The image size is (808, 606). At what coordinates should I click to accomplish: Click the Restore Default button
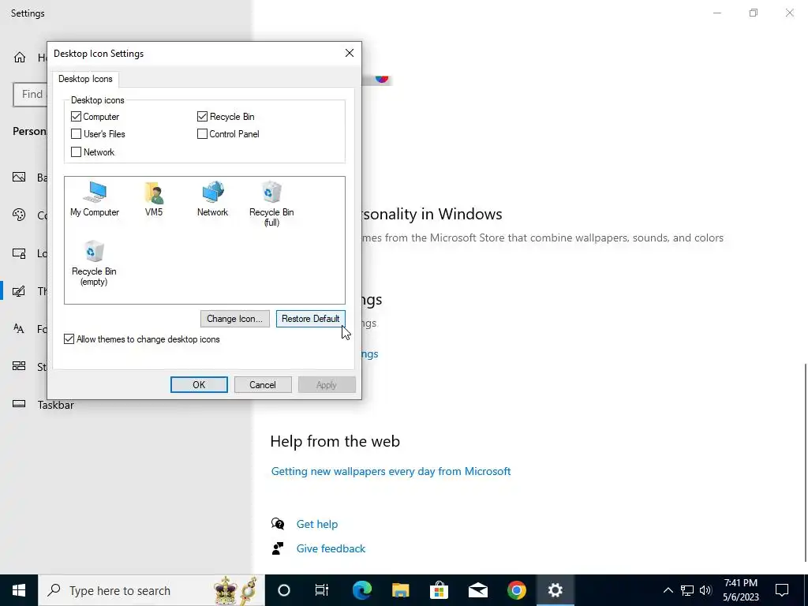[x=310, y=319]
